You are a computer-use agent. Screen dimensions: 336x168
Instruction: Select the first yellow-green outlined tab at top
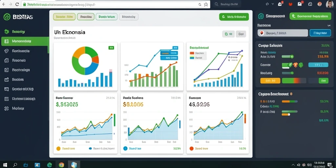(64, 16)
